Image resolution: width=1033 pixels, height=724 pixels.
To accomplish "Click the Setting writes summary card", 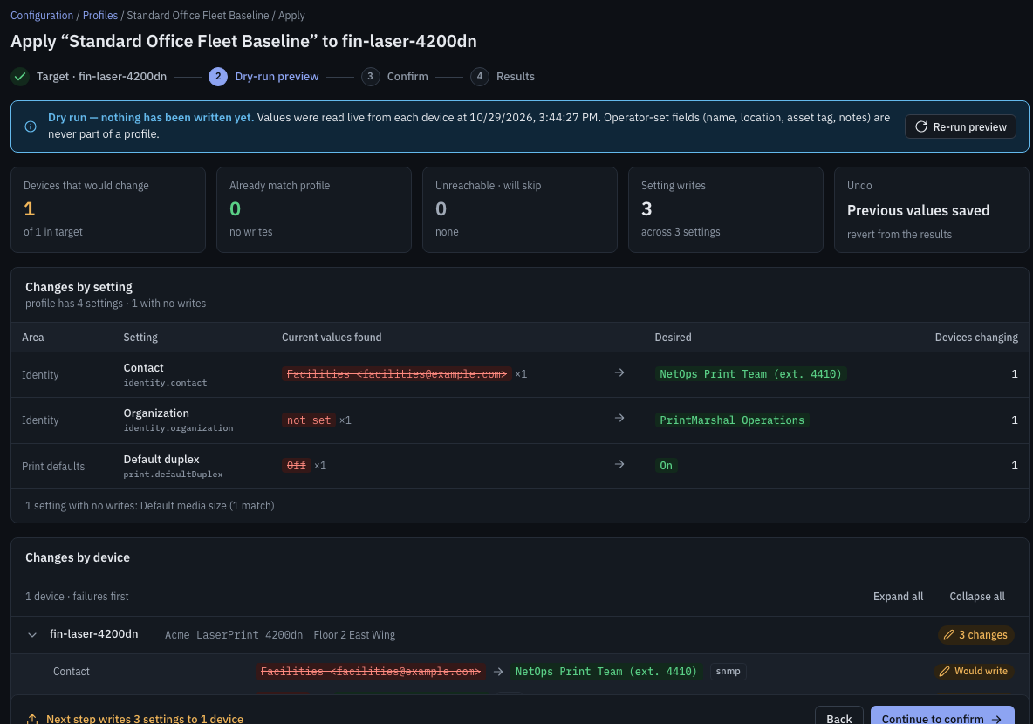I will point(725,209).
